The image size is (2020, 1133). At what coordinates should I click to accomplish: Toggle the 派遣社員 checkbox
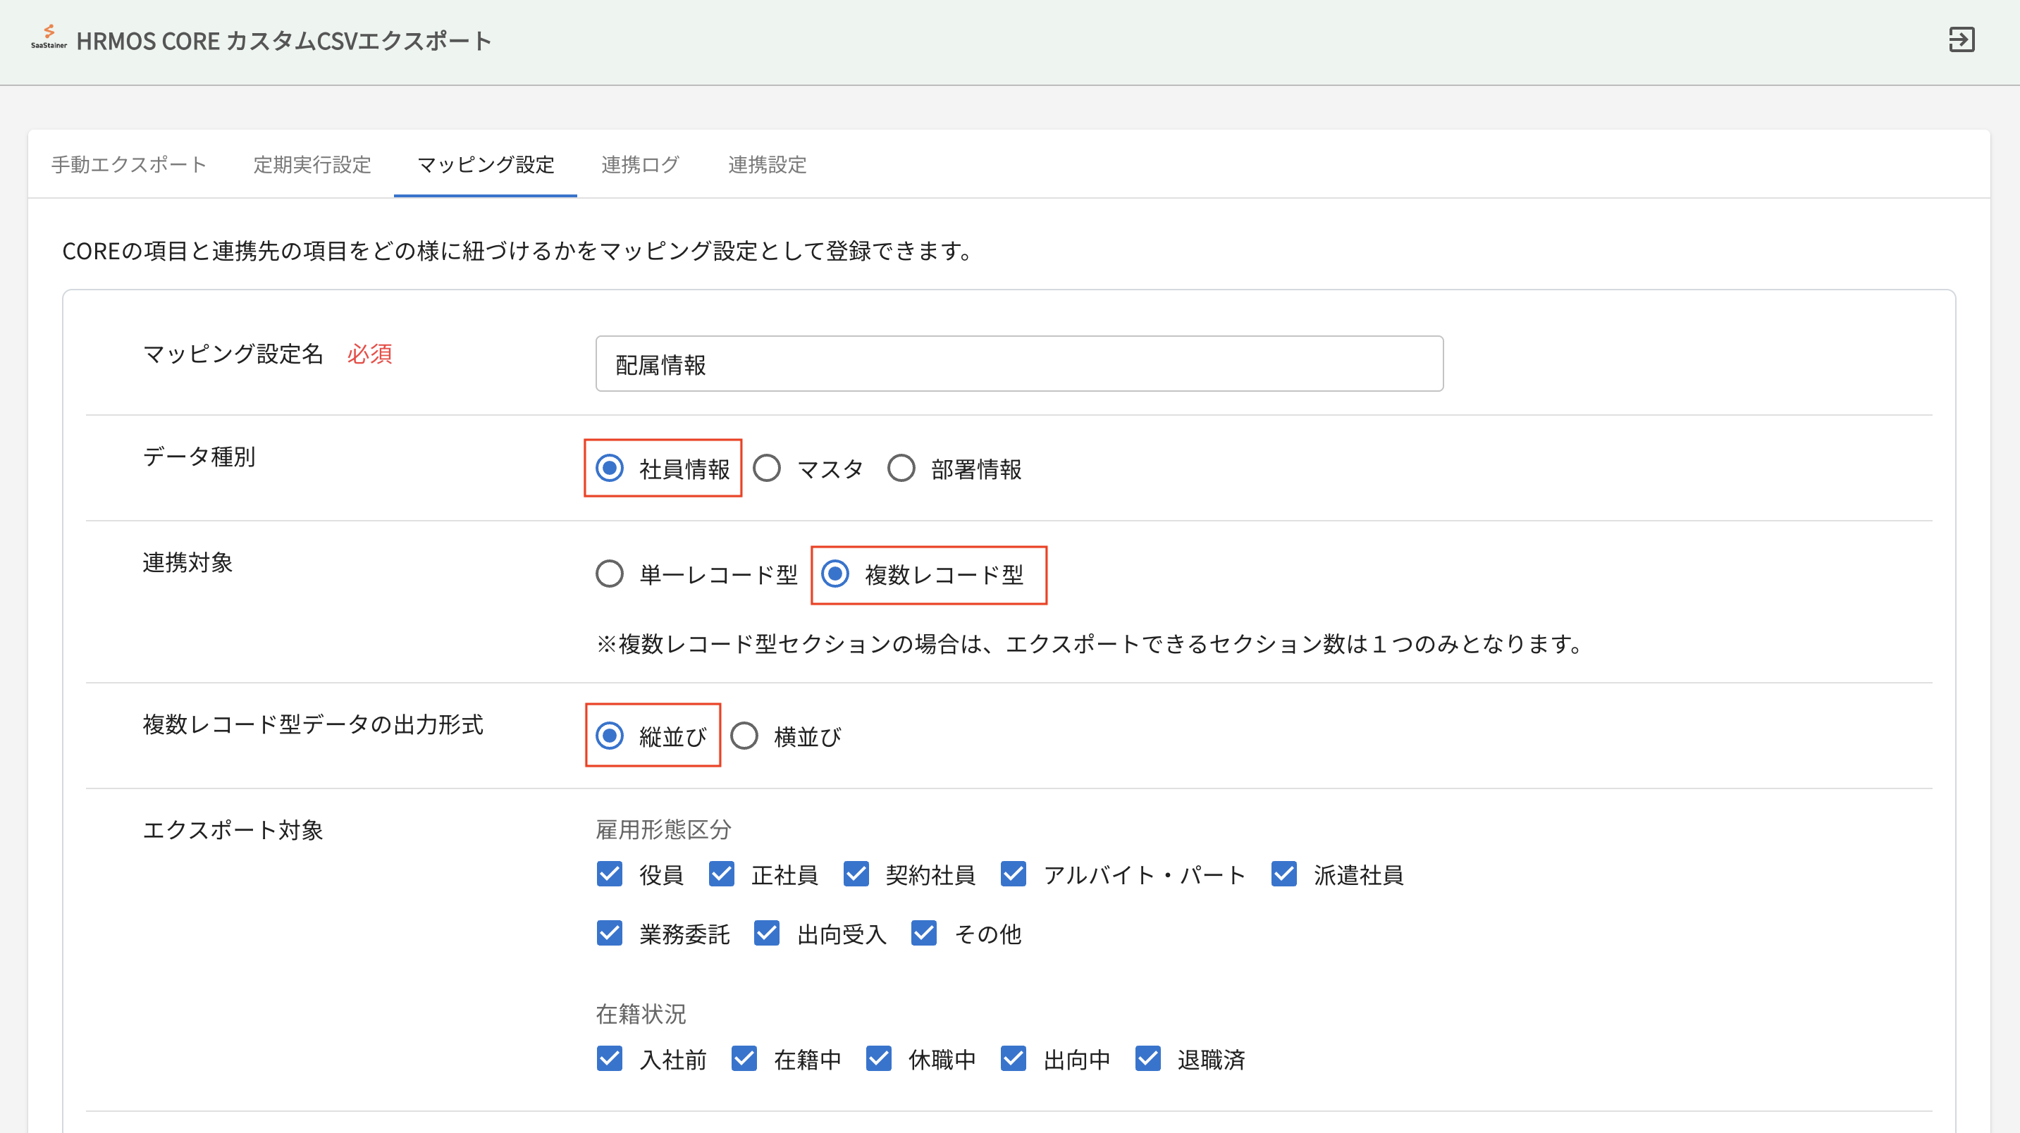click(x=1283, y=874)
